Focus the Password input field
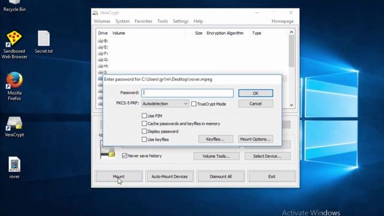The height and width of the screenshot is (216, 384). coord(188,93)
